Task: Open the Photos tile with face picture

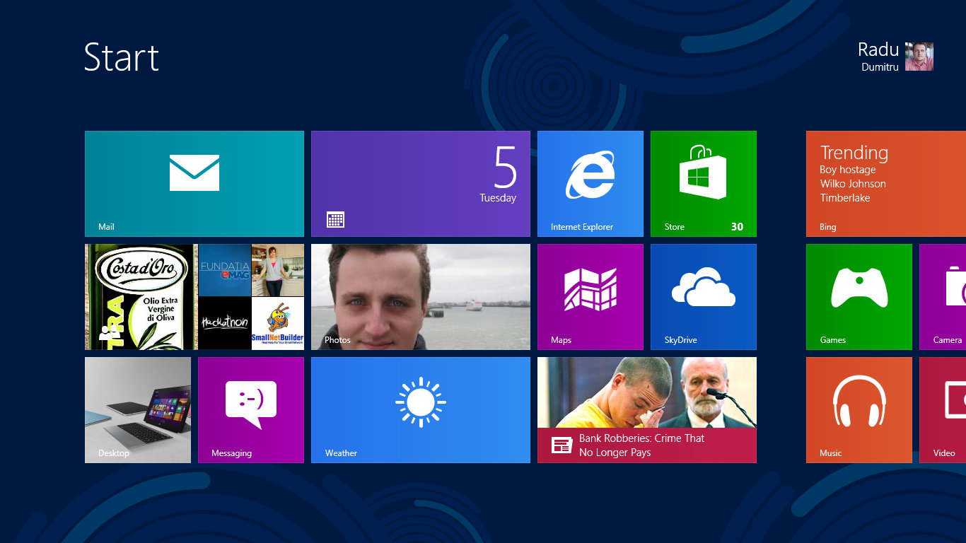Action: pos(421,297)
